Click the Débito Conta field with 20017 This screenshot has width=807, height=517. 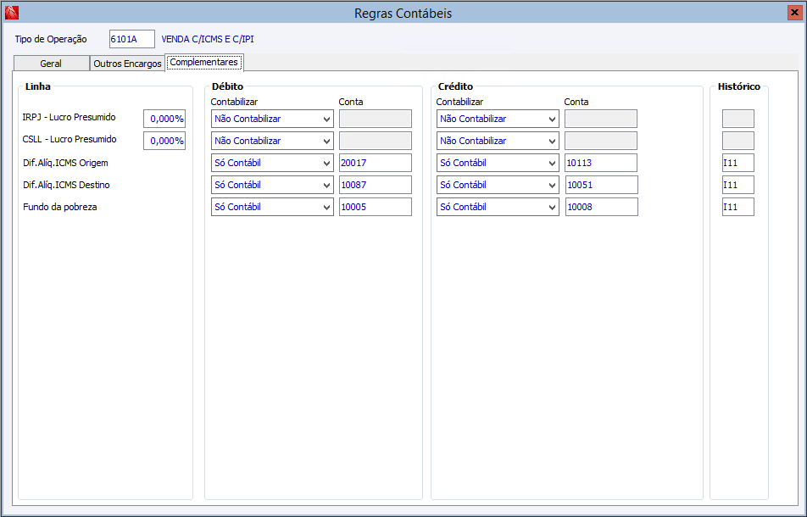pos(375,163)
